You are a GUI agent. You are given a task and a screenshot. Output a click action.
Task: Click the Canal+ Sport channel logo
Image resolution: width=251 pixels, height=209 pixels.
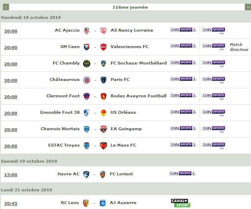pyautogui.click(x=180, y=203)
